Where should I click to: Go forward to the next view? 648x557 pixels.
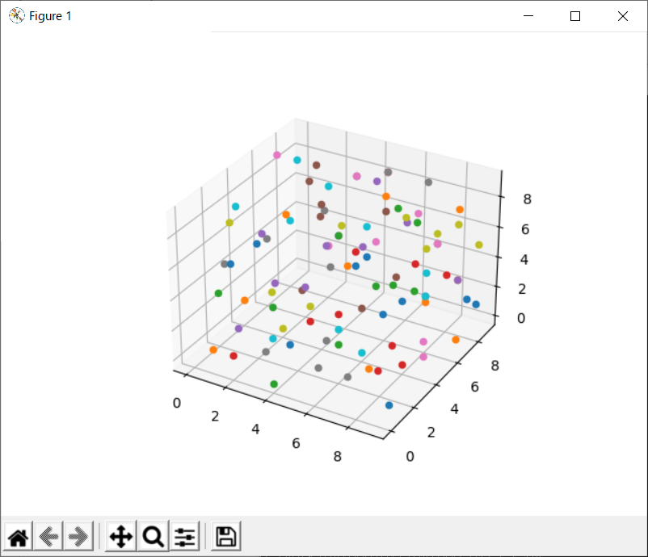point(78,537)
